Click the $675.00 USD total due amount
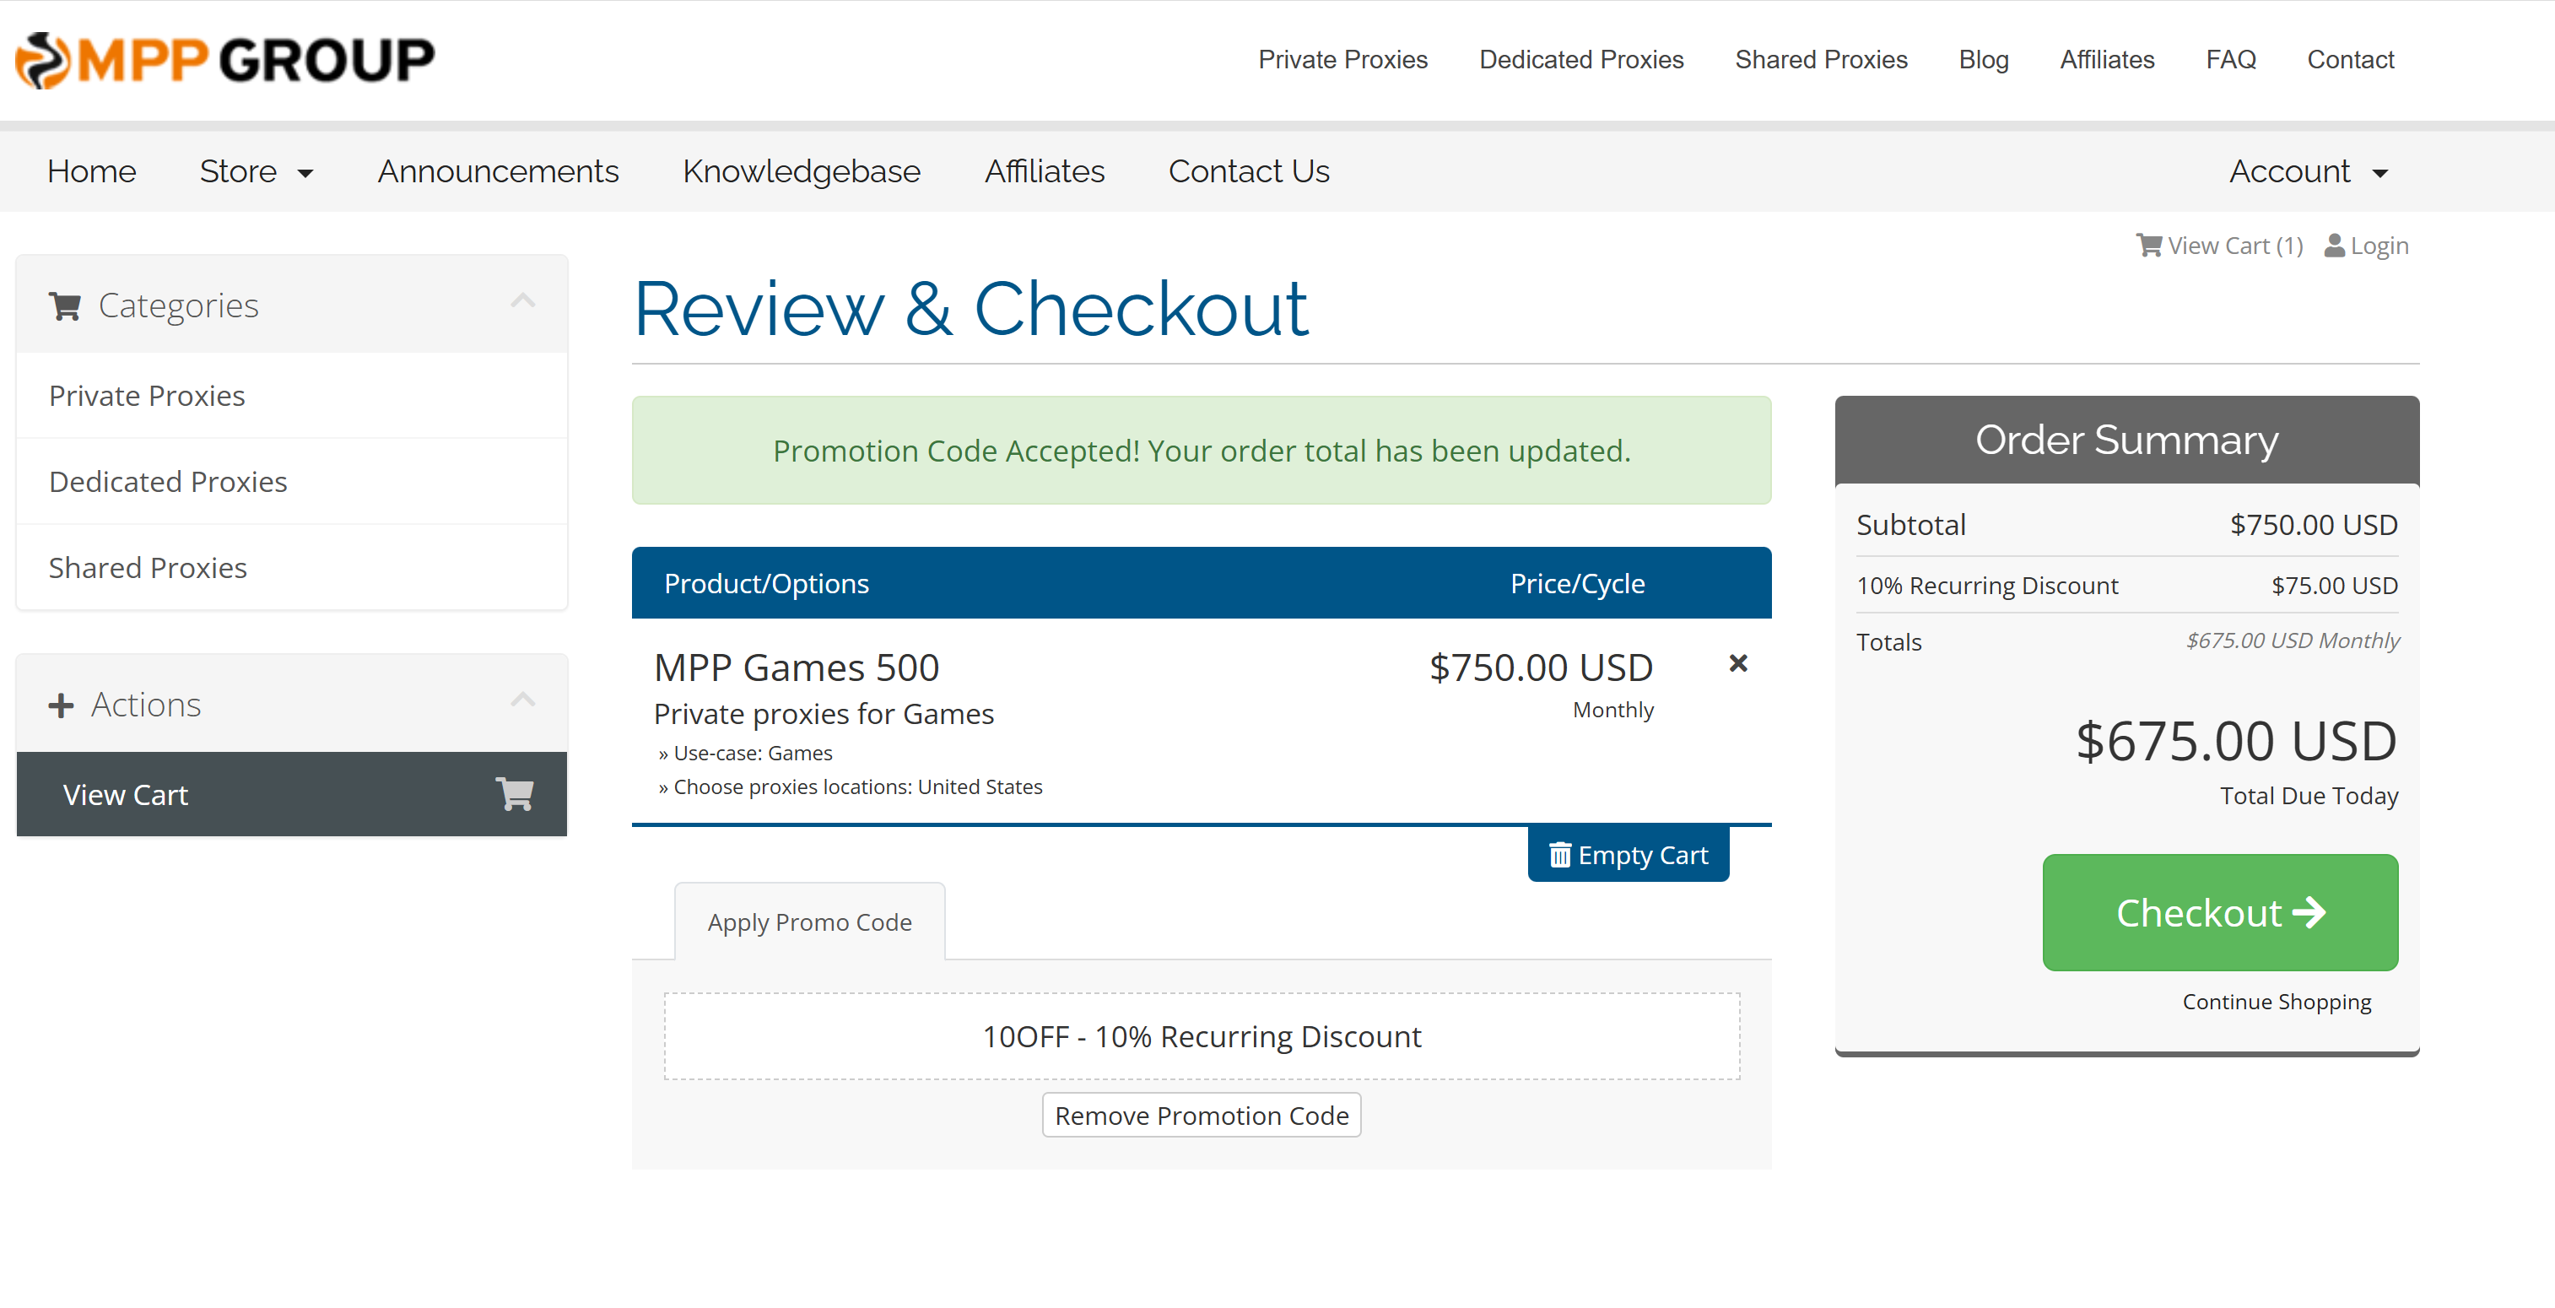The height and width of the screenshot is (1308, 2555). [2236, 740]
